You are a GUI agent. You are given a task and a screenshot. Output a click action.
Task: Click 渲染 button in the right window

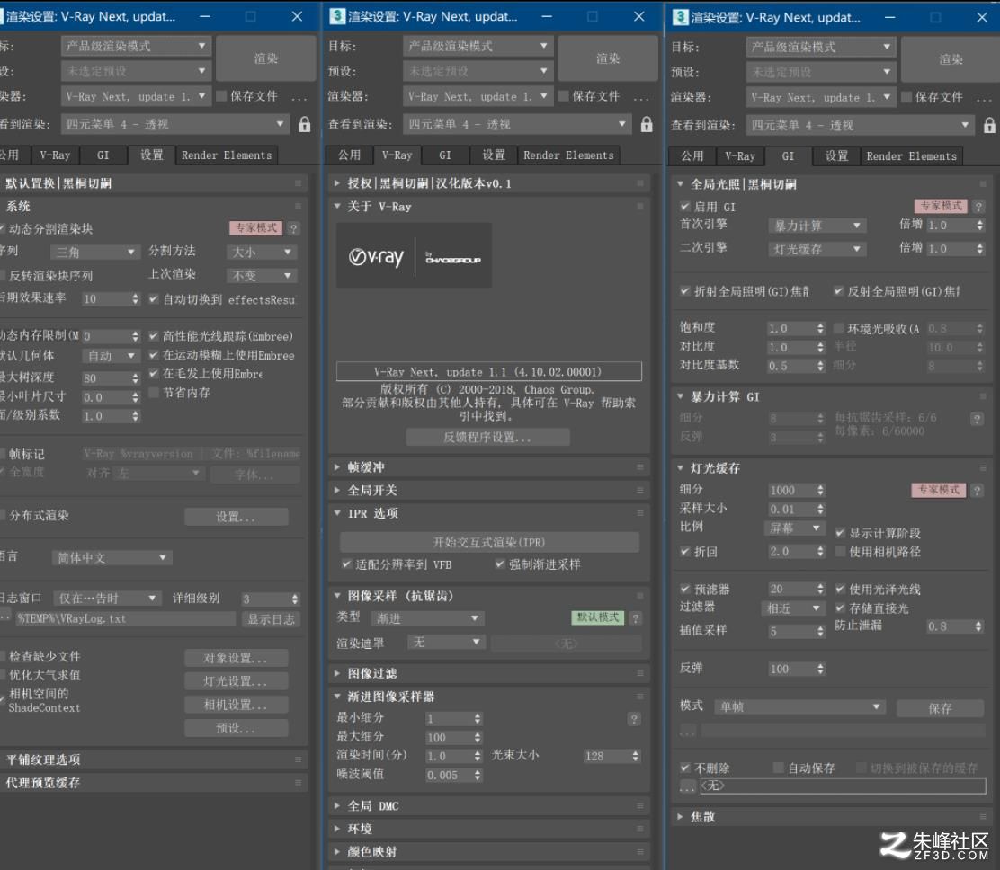[x=951, y=59]
